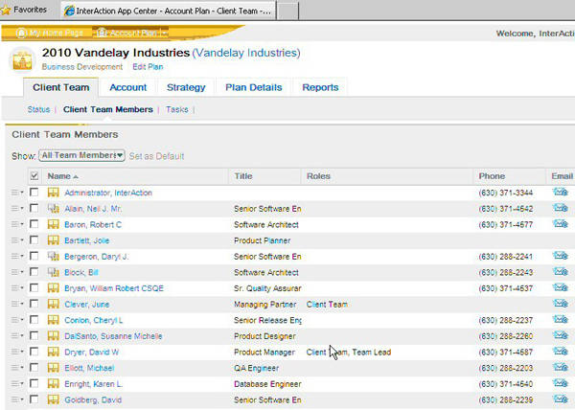Click the Favorites star icon
The height and width of the screenshot is (410, 575).
(6, 10)
